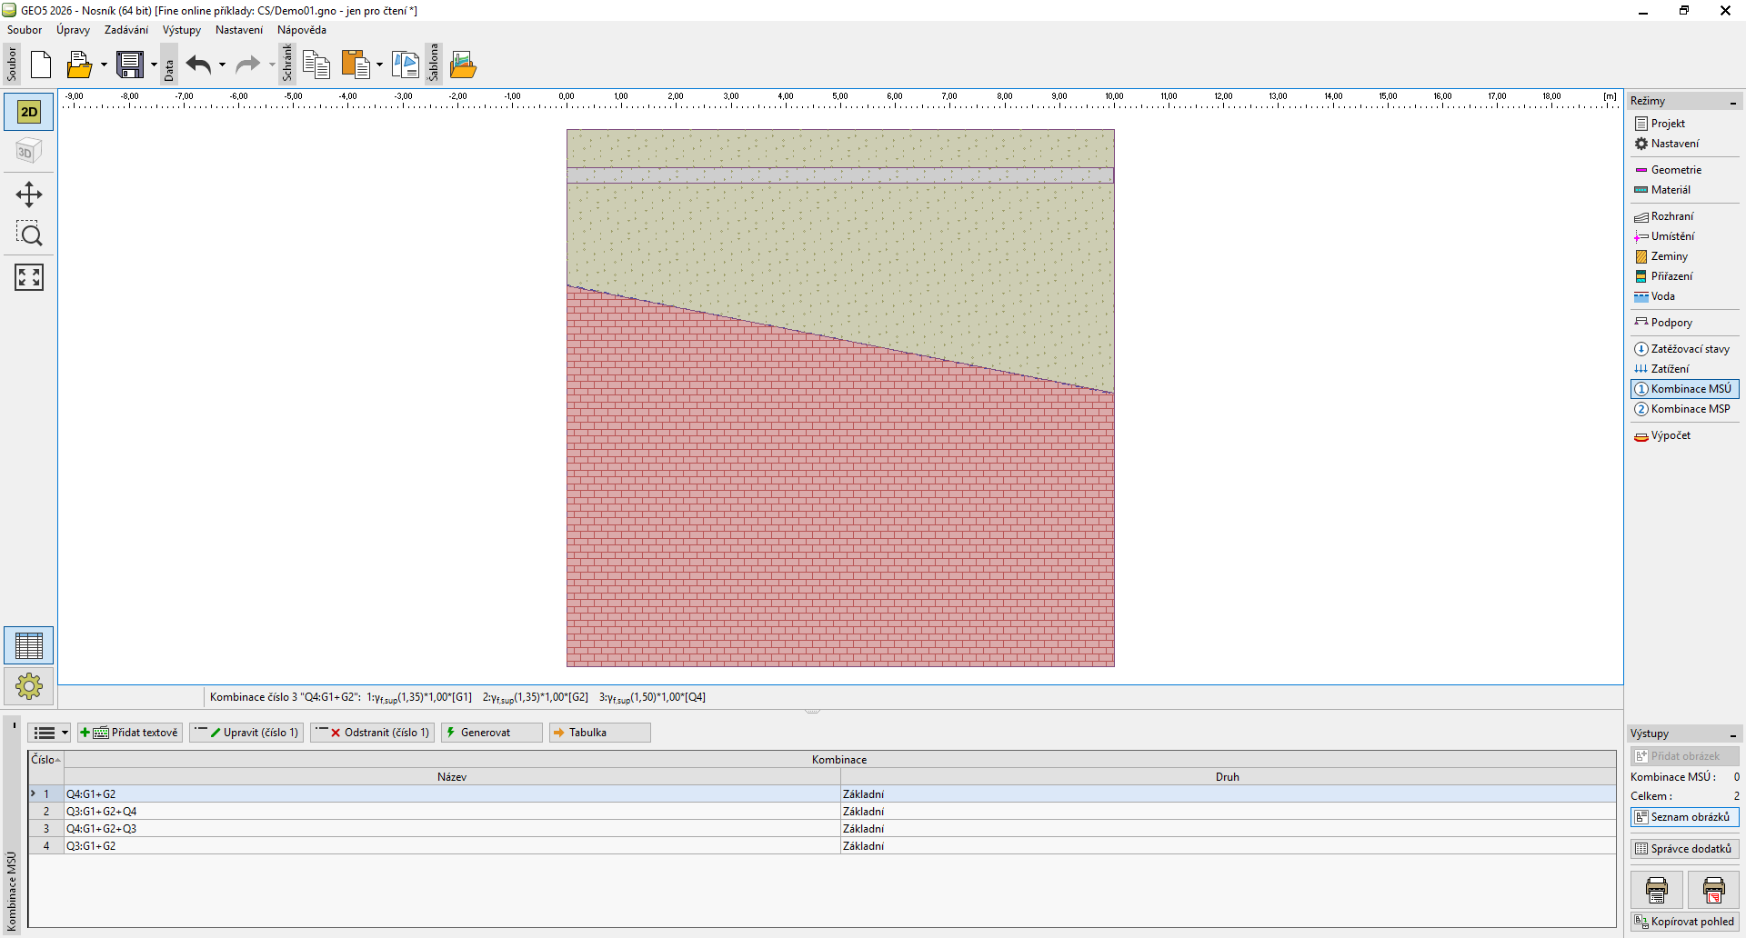The image size is (1746, 938).
Task: Collapse the Režimy panel
Action: [1732, 102]
